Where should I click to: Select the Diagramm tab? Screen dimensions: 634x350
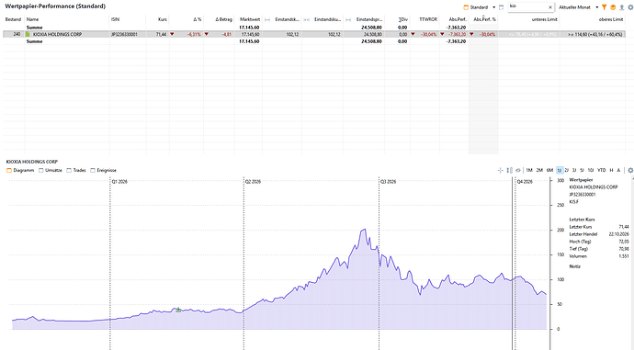(x=20, y=170)
